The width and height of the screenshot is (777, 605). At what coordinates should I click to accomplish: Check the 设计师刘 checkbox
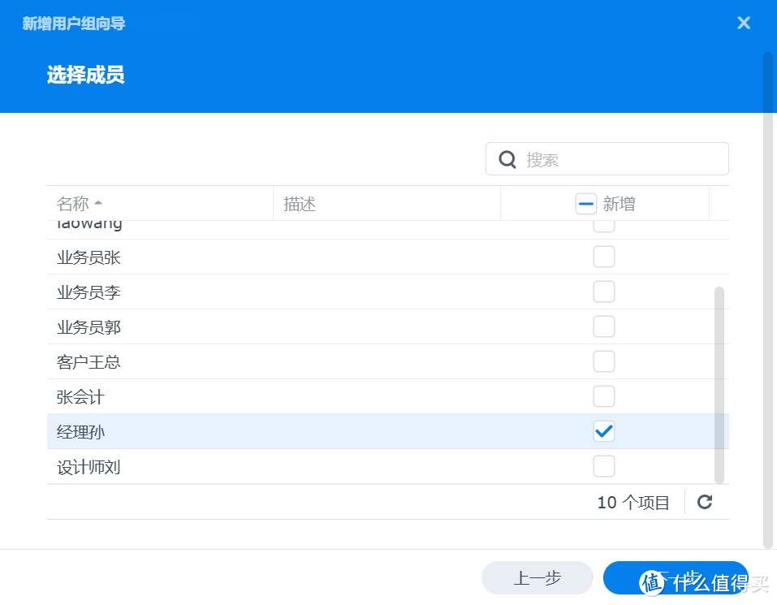point(604,466)
